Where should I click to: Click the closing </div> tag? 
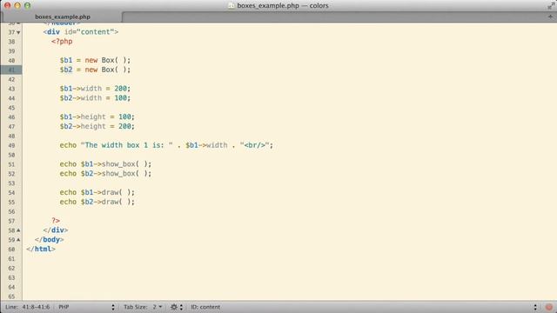coord(56,230)
